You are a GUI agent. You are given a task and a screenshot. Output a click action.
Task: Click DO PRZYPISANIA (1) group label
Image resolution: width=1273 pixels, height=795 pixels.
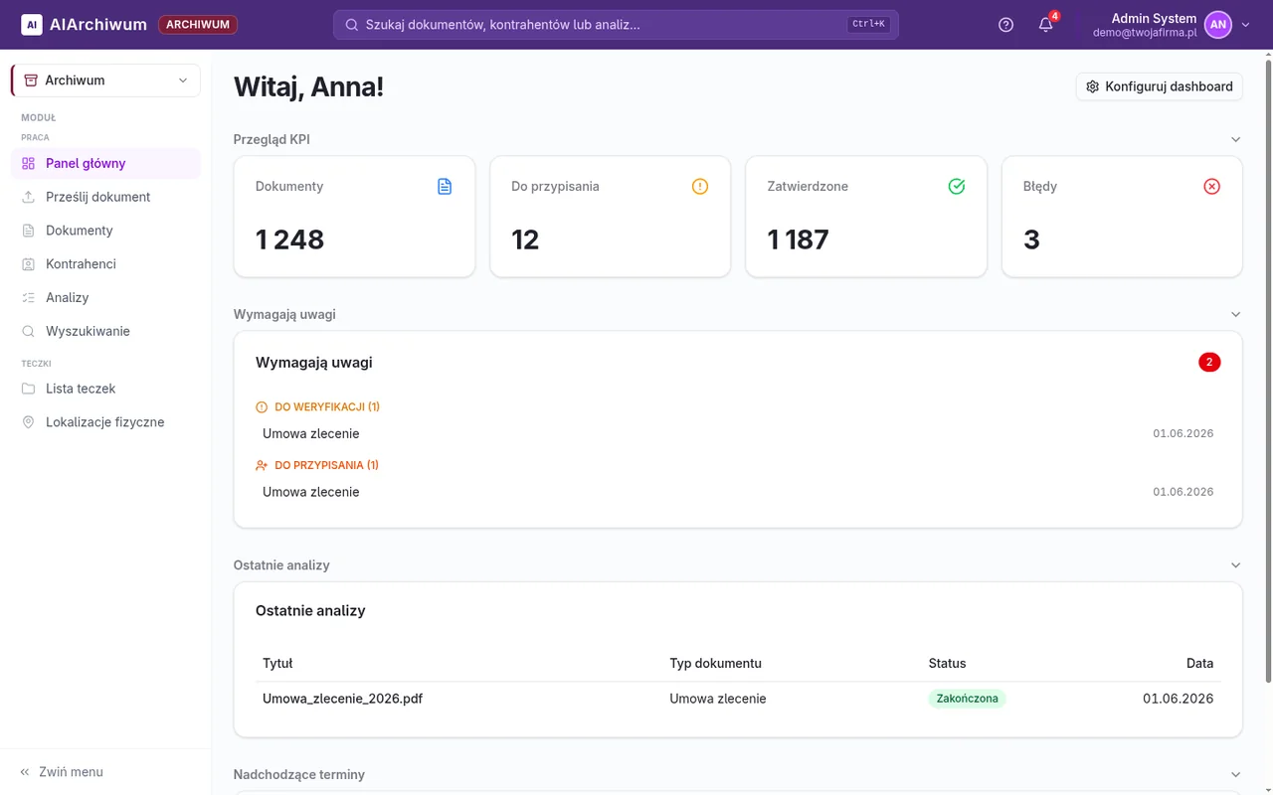point(327,465)
